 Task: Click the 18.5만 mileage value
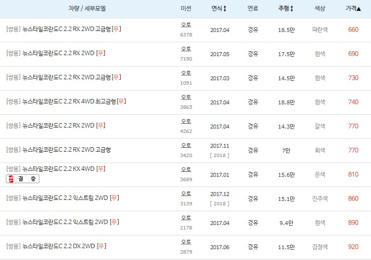click(x=286, y=30)
